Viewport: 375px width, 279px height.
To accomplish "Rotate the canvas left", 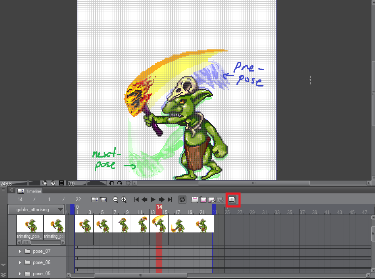I will [112, 183].
